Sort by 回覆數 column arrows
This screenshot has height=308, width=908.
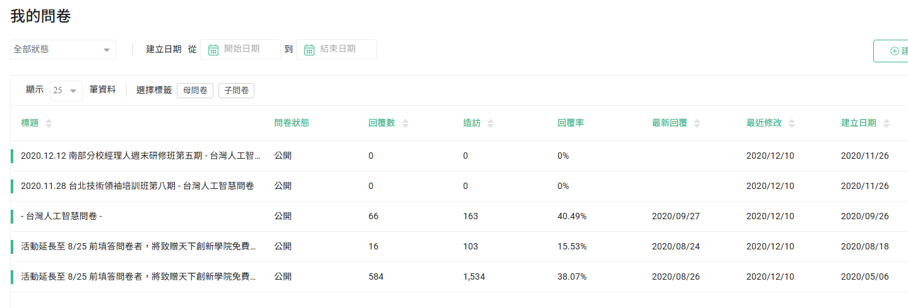(x=405, y=123)
